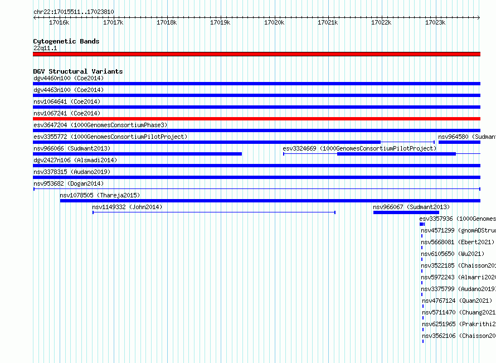Viewport: 496px width, 363px height.
Task: Click the 17017k ruler tick label
Action: [x=113, y=22]
